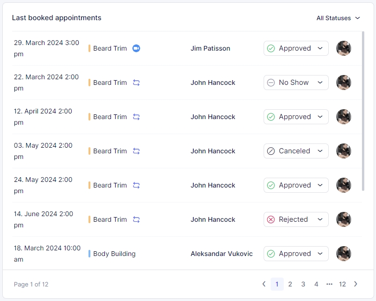Click the Zoom video icon beside Jim Patisson's Beard Trim
The width and height of the screenshot is (376, 301).
136,48
